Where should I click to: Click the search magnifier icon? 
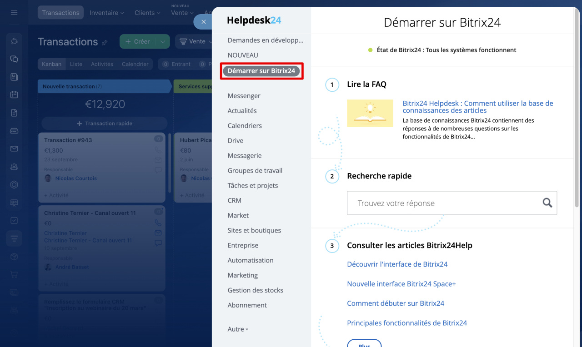pos(547,203)
